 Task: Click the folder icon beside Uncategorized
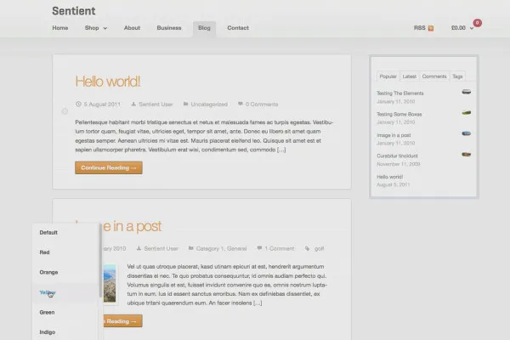(x=185, y=104)
